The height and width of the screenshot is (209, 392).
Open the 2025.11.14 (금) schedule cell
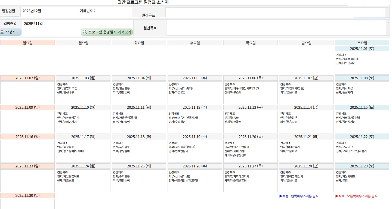[306, 122]
